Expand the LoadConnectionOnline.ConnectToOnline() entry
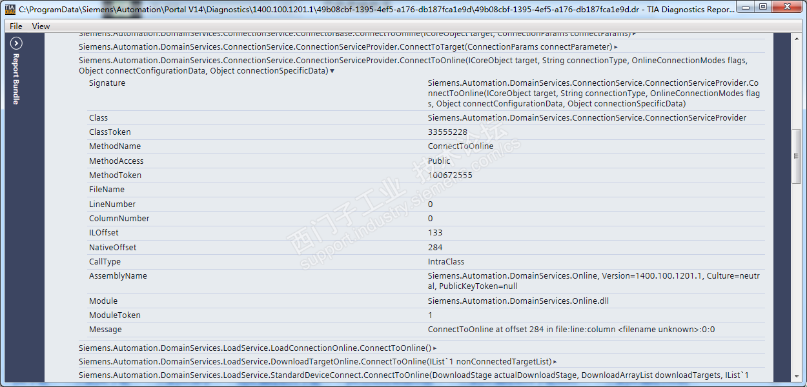Image resolution: width=807 pixels, height=387 pixels. point(435,348)
